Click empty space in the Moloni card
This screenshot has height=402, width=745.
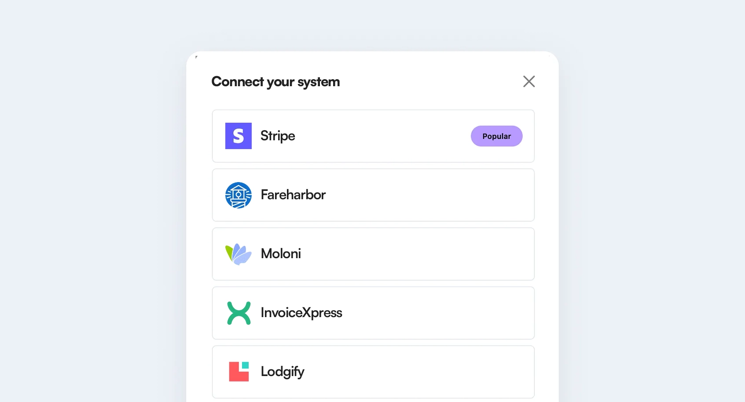pyautogui.click(x=418, y=254)
